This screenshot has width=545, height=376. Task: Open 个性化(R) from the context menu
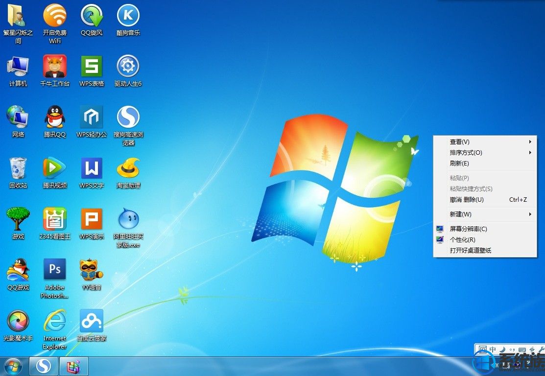pyautogui.click(x=485, y=239)
